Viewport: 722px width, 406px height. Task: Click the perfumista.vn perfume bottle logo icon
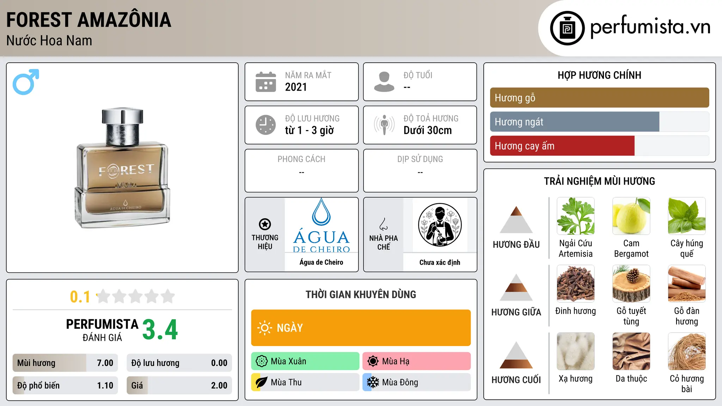coord(567,28)
